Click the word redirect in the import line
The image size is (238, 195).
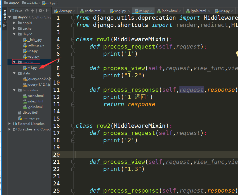(214, 25)
